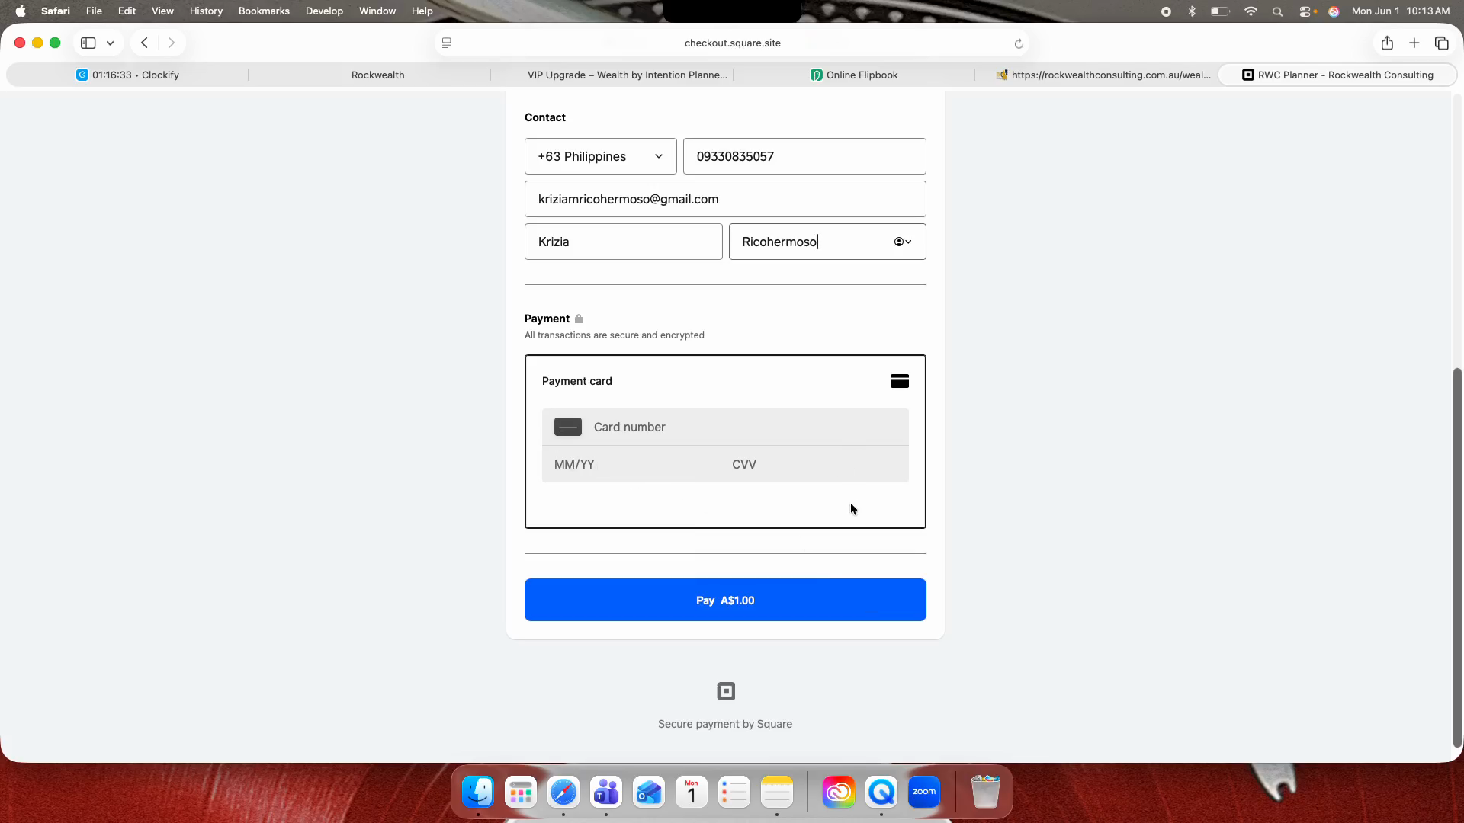Screen dimensions: 1464x823
Task: Open the +63 Philippines country code dropdown
Action: coord(601,156)
